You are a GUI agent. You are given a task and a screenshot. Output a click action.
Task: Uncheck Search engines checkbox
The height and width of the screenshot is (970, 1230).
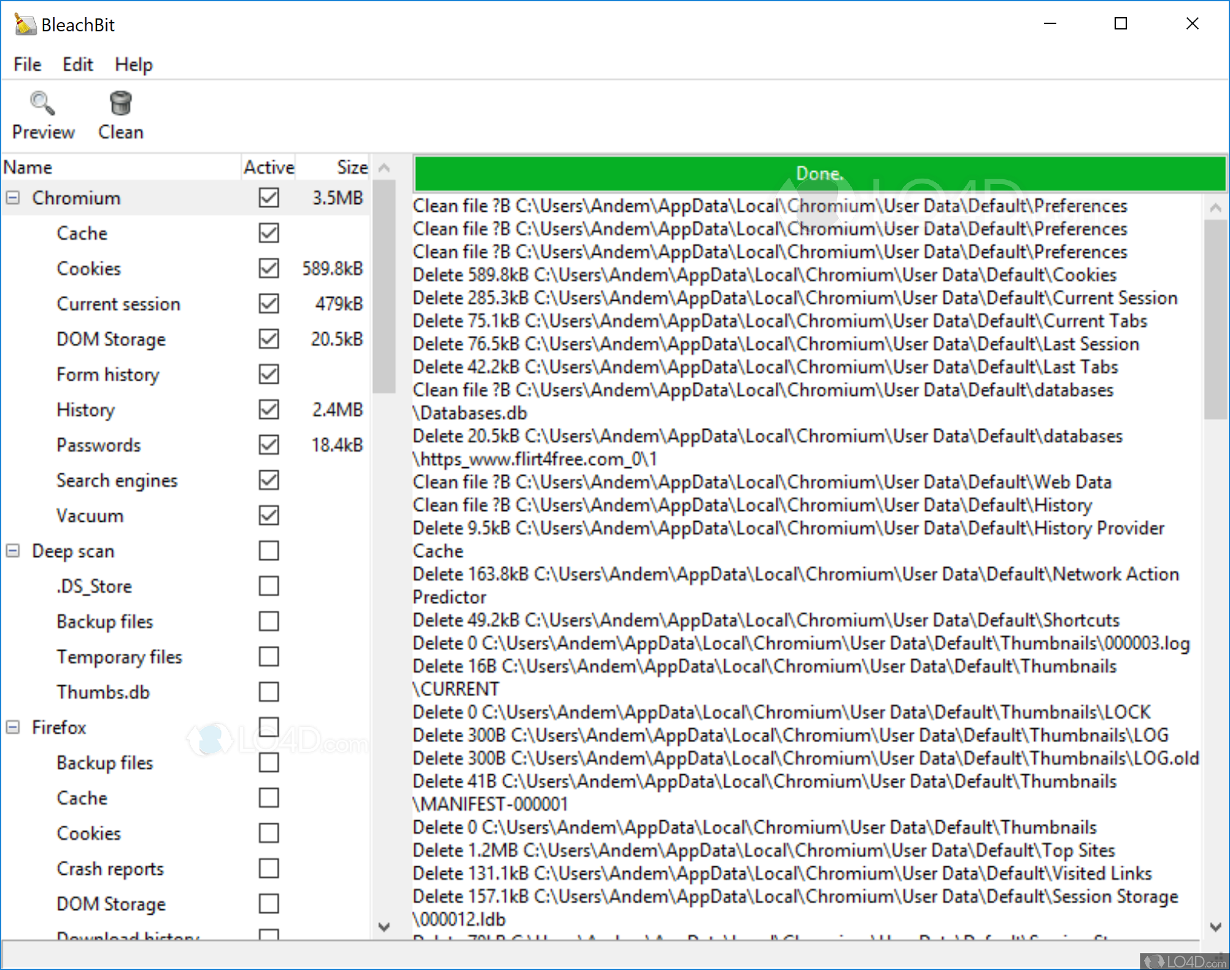pos(269,480)
